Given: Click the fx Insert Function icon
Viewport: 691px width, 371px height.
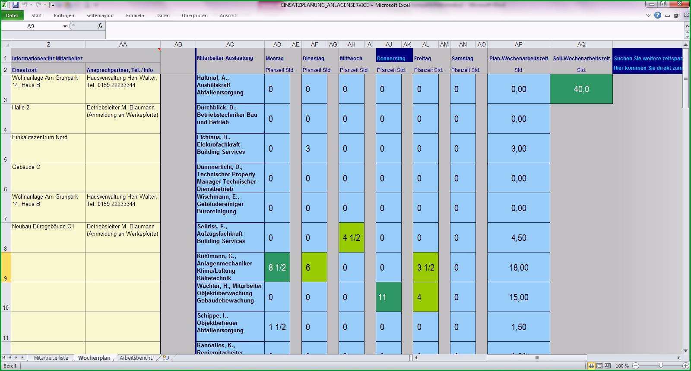Looking at the screenshot, I should (x=100, y=26).
